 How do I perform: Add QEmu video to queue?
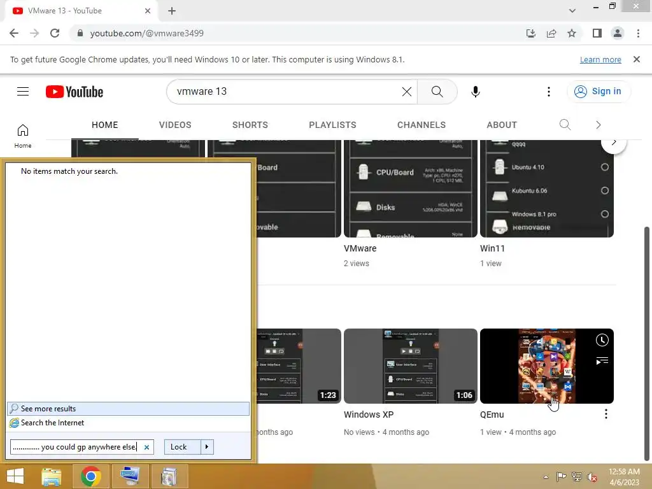[602, 360]
